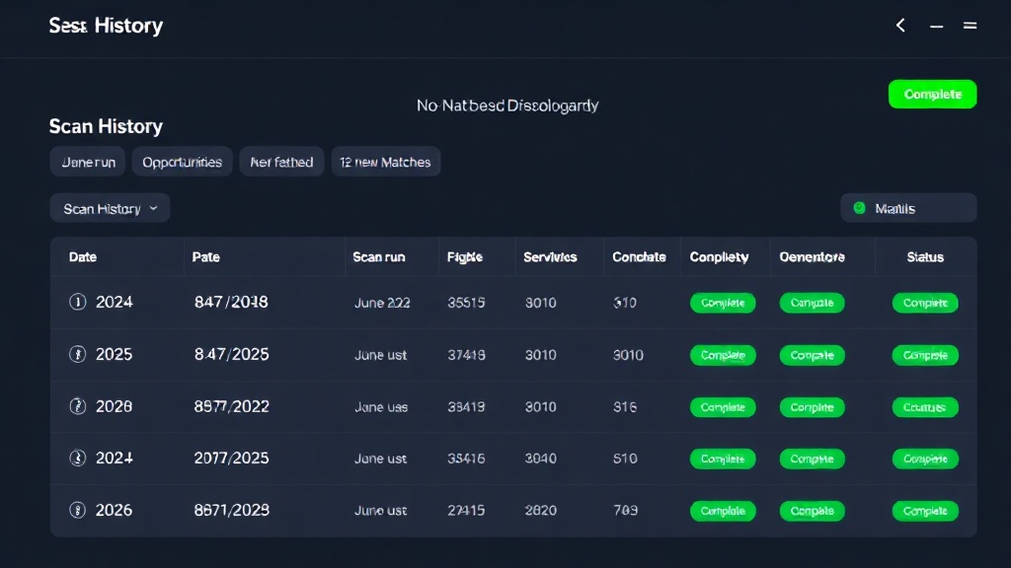The height and width of the screenshot is (568, 1011).
Task: Click the '789' Conclate value
Action: point(625,511)
